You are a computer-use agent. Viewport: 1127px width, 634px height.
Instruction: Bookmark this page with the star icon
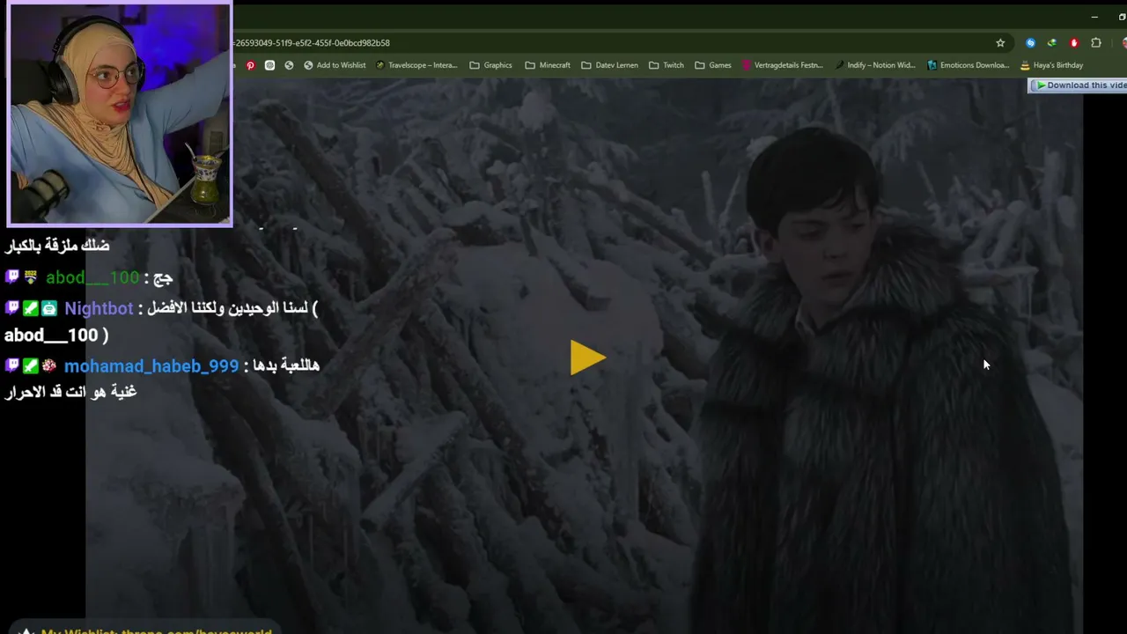point(1000,42)
